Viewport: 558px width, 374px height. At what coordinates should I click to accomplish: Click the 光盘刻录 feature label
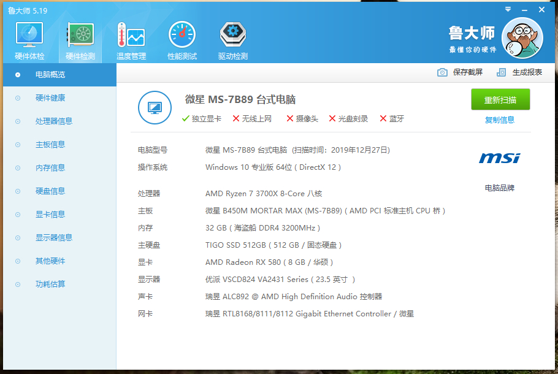353,119
